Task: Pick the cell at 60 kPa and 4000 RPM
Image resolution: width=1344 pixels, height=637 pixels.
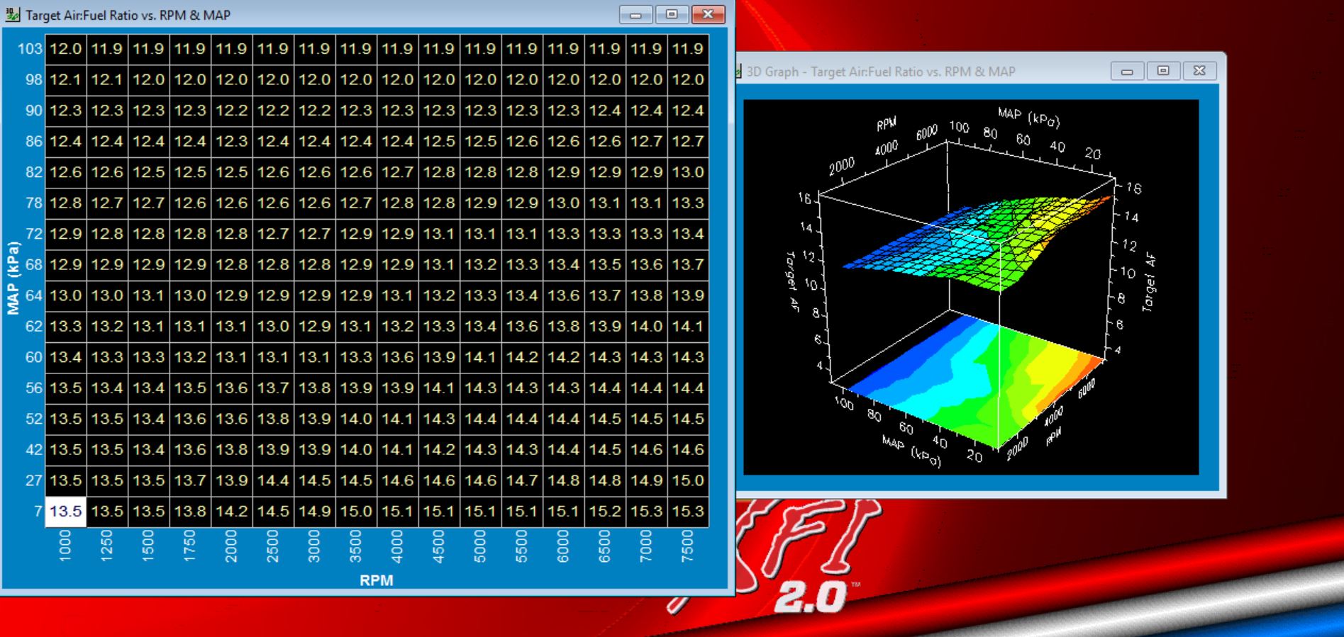Action: pyautogui.click(x=397, y=357)
